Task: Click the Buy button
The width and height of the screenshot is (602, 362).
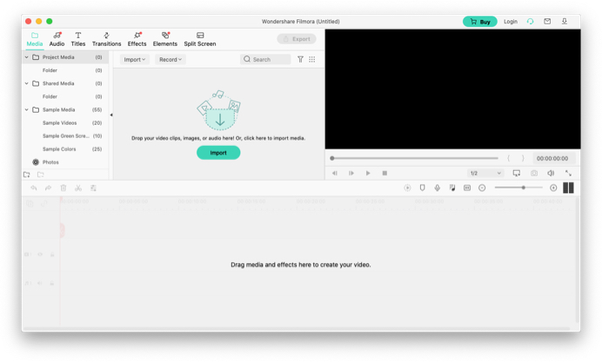Action: point(480,22)
